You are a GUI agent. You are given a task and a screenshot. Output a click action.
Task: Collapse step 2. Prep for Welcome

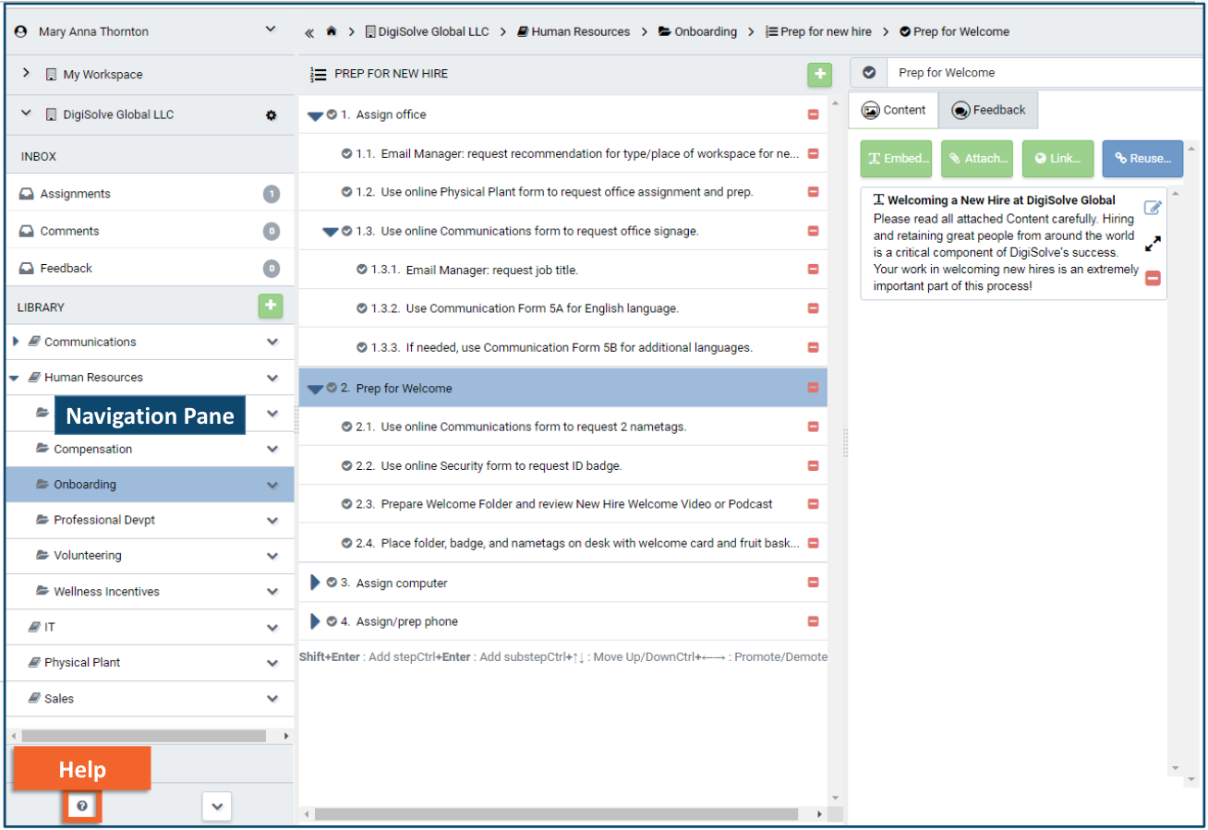pyautogui.click(x=315, y=390)
